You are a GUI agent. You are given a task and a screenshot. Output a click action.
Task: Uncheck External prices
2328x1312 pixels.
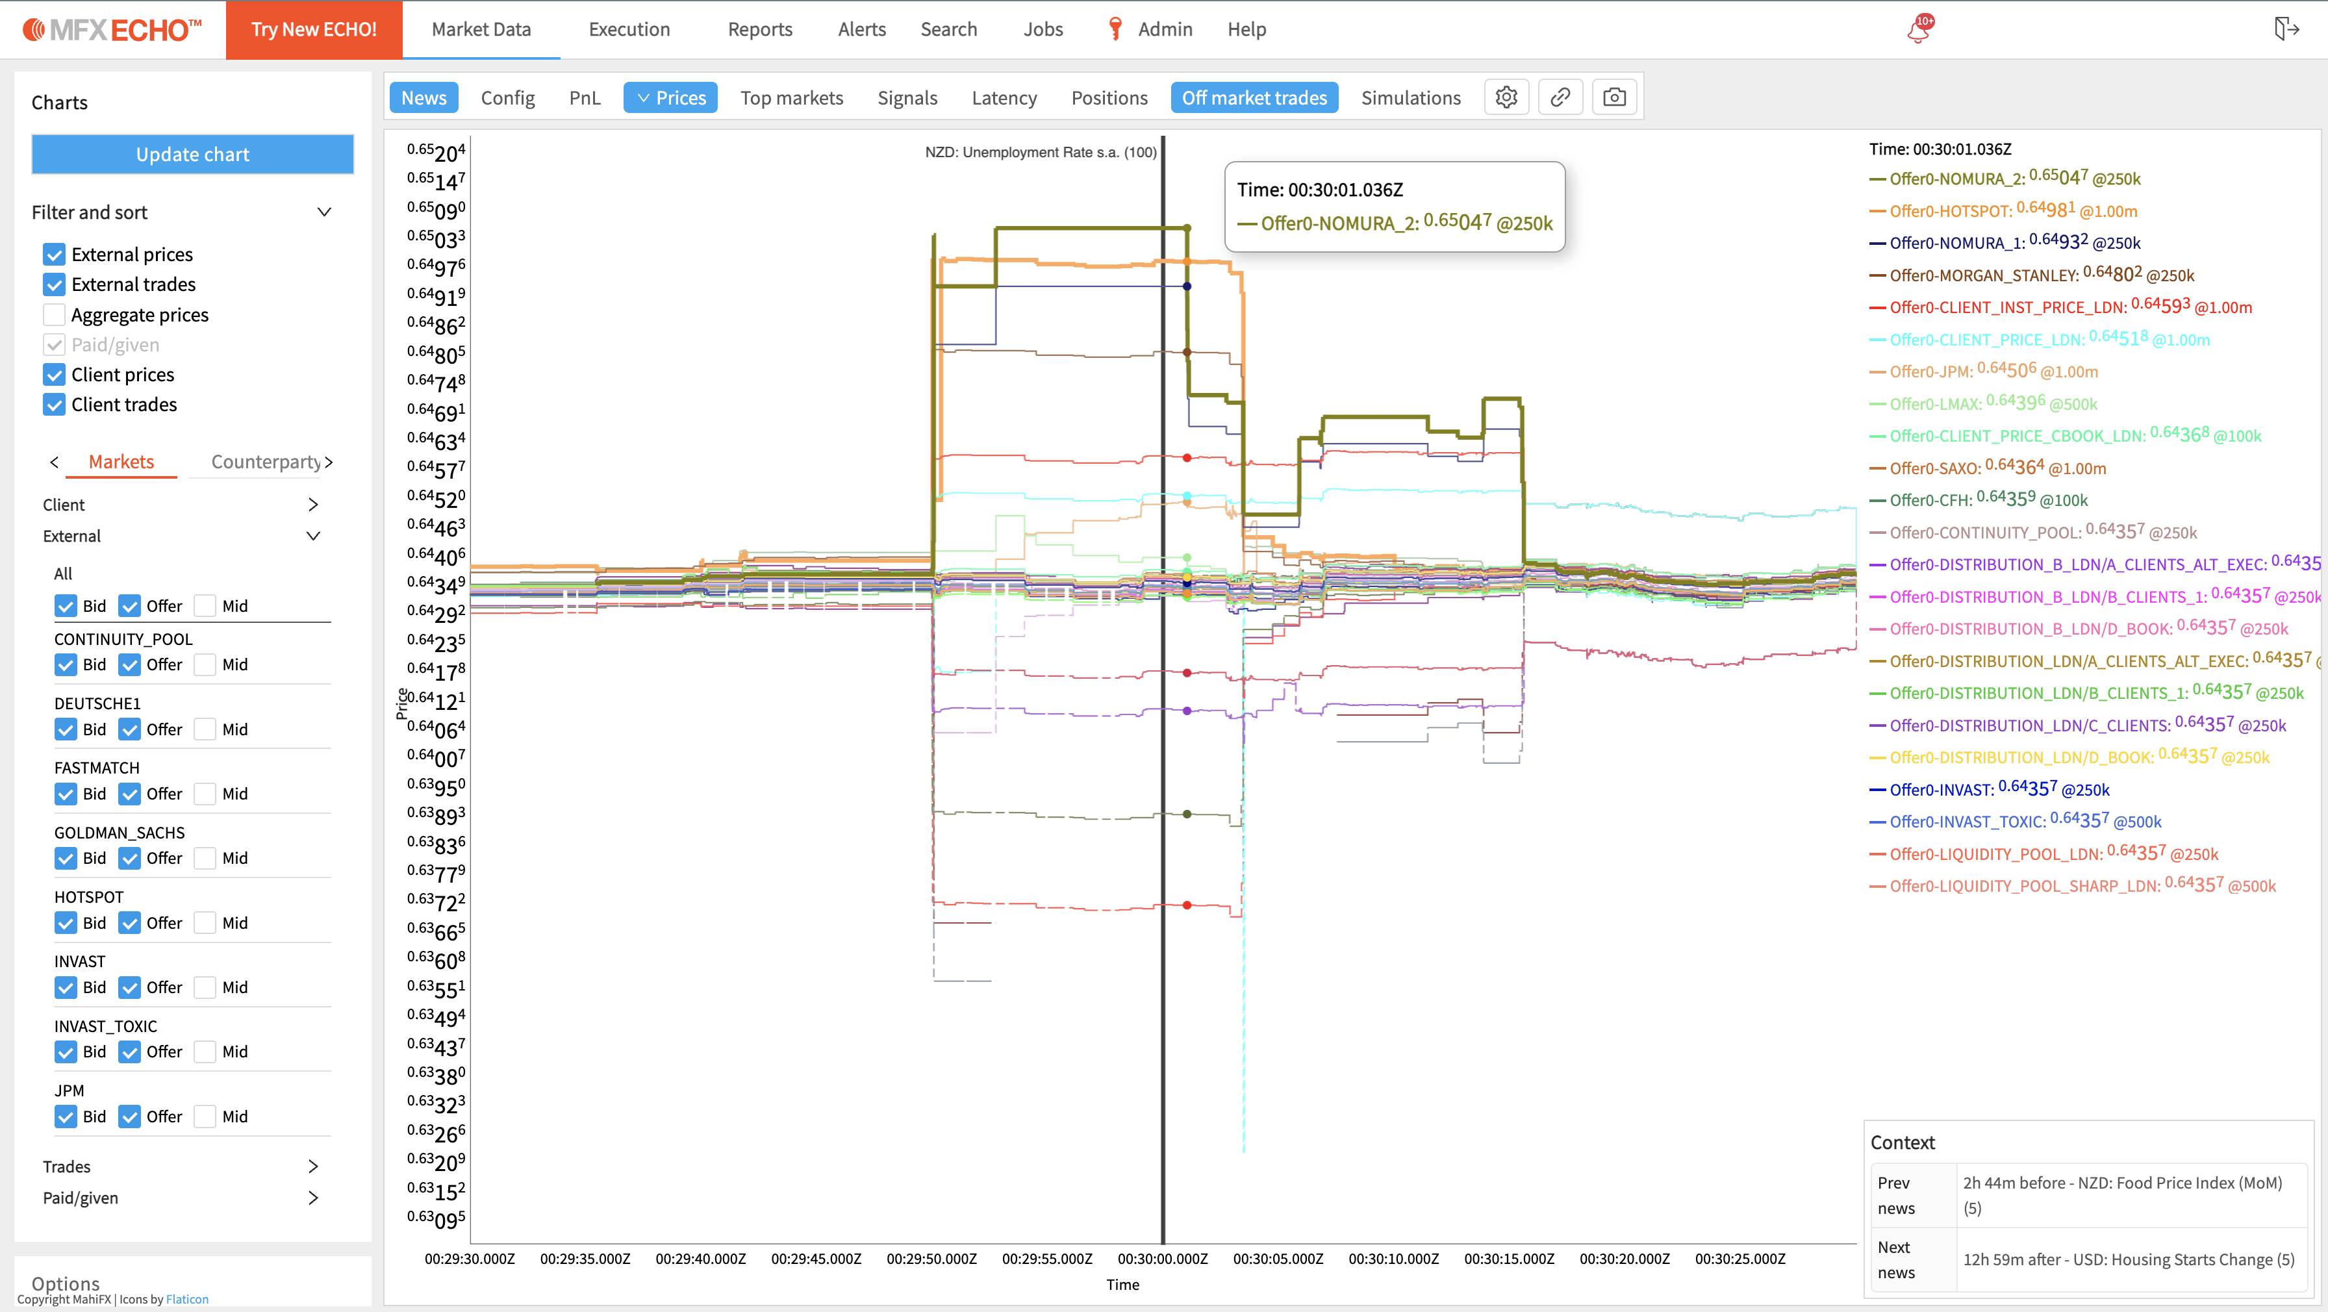pos(54,255)
